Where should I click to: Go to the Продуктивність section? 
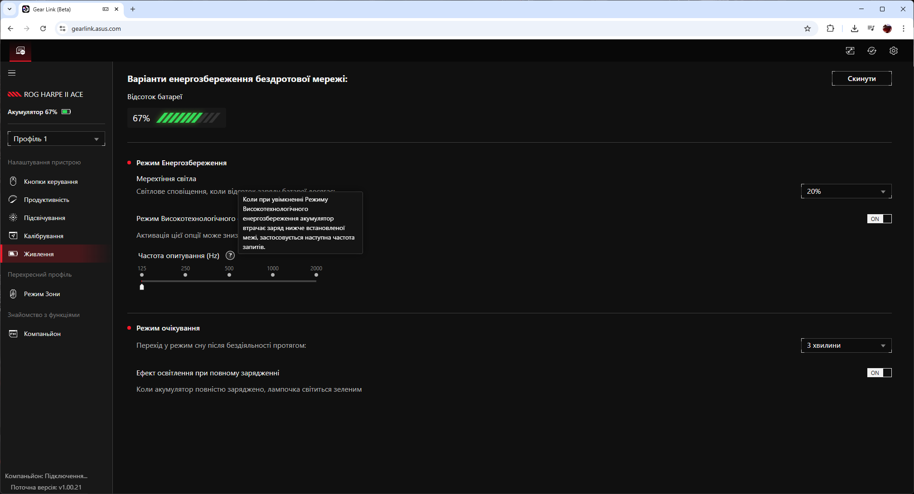[46, 200]
